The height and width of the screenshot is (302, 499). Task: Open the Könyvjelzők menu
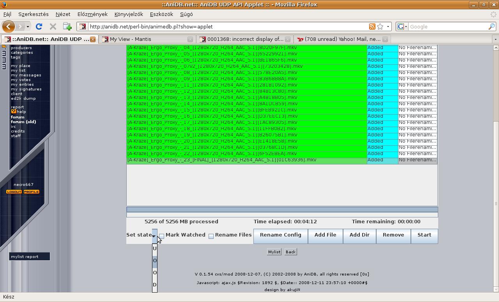point(129,14)
